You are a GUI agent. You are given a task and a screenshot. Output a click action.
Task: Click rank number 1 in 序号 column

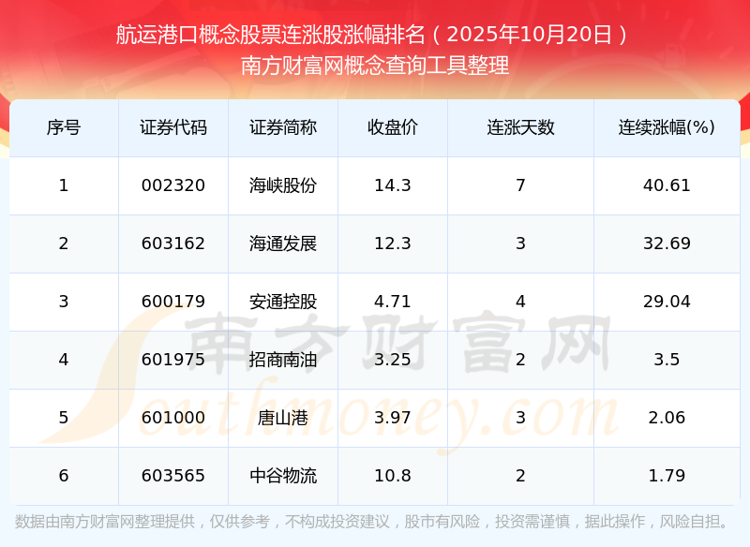(x=64, y=185)
